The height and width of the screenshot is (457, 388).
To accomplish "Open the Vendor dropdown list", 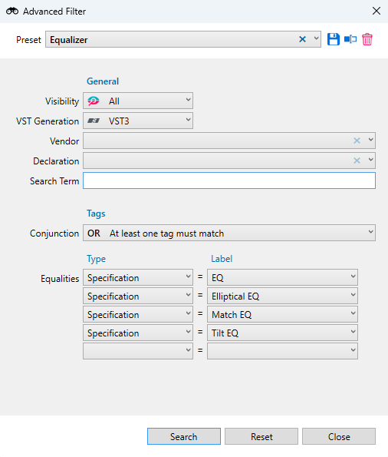I will [370, 141].
